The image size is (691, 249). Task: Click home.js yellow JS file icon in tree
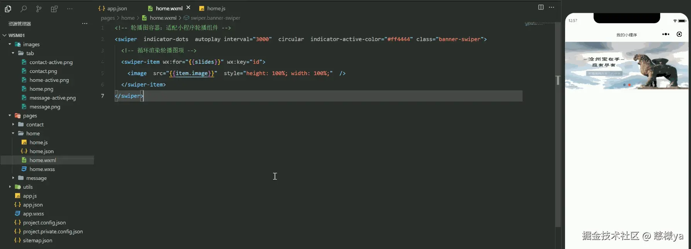coord(24,142)
